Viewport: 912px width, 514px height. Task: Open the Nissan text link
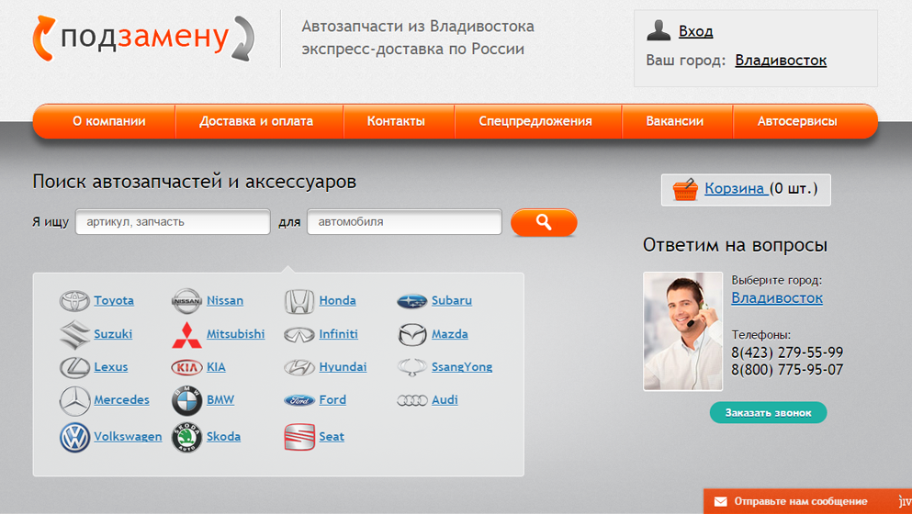pos(225,301)
